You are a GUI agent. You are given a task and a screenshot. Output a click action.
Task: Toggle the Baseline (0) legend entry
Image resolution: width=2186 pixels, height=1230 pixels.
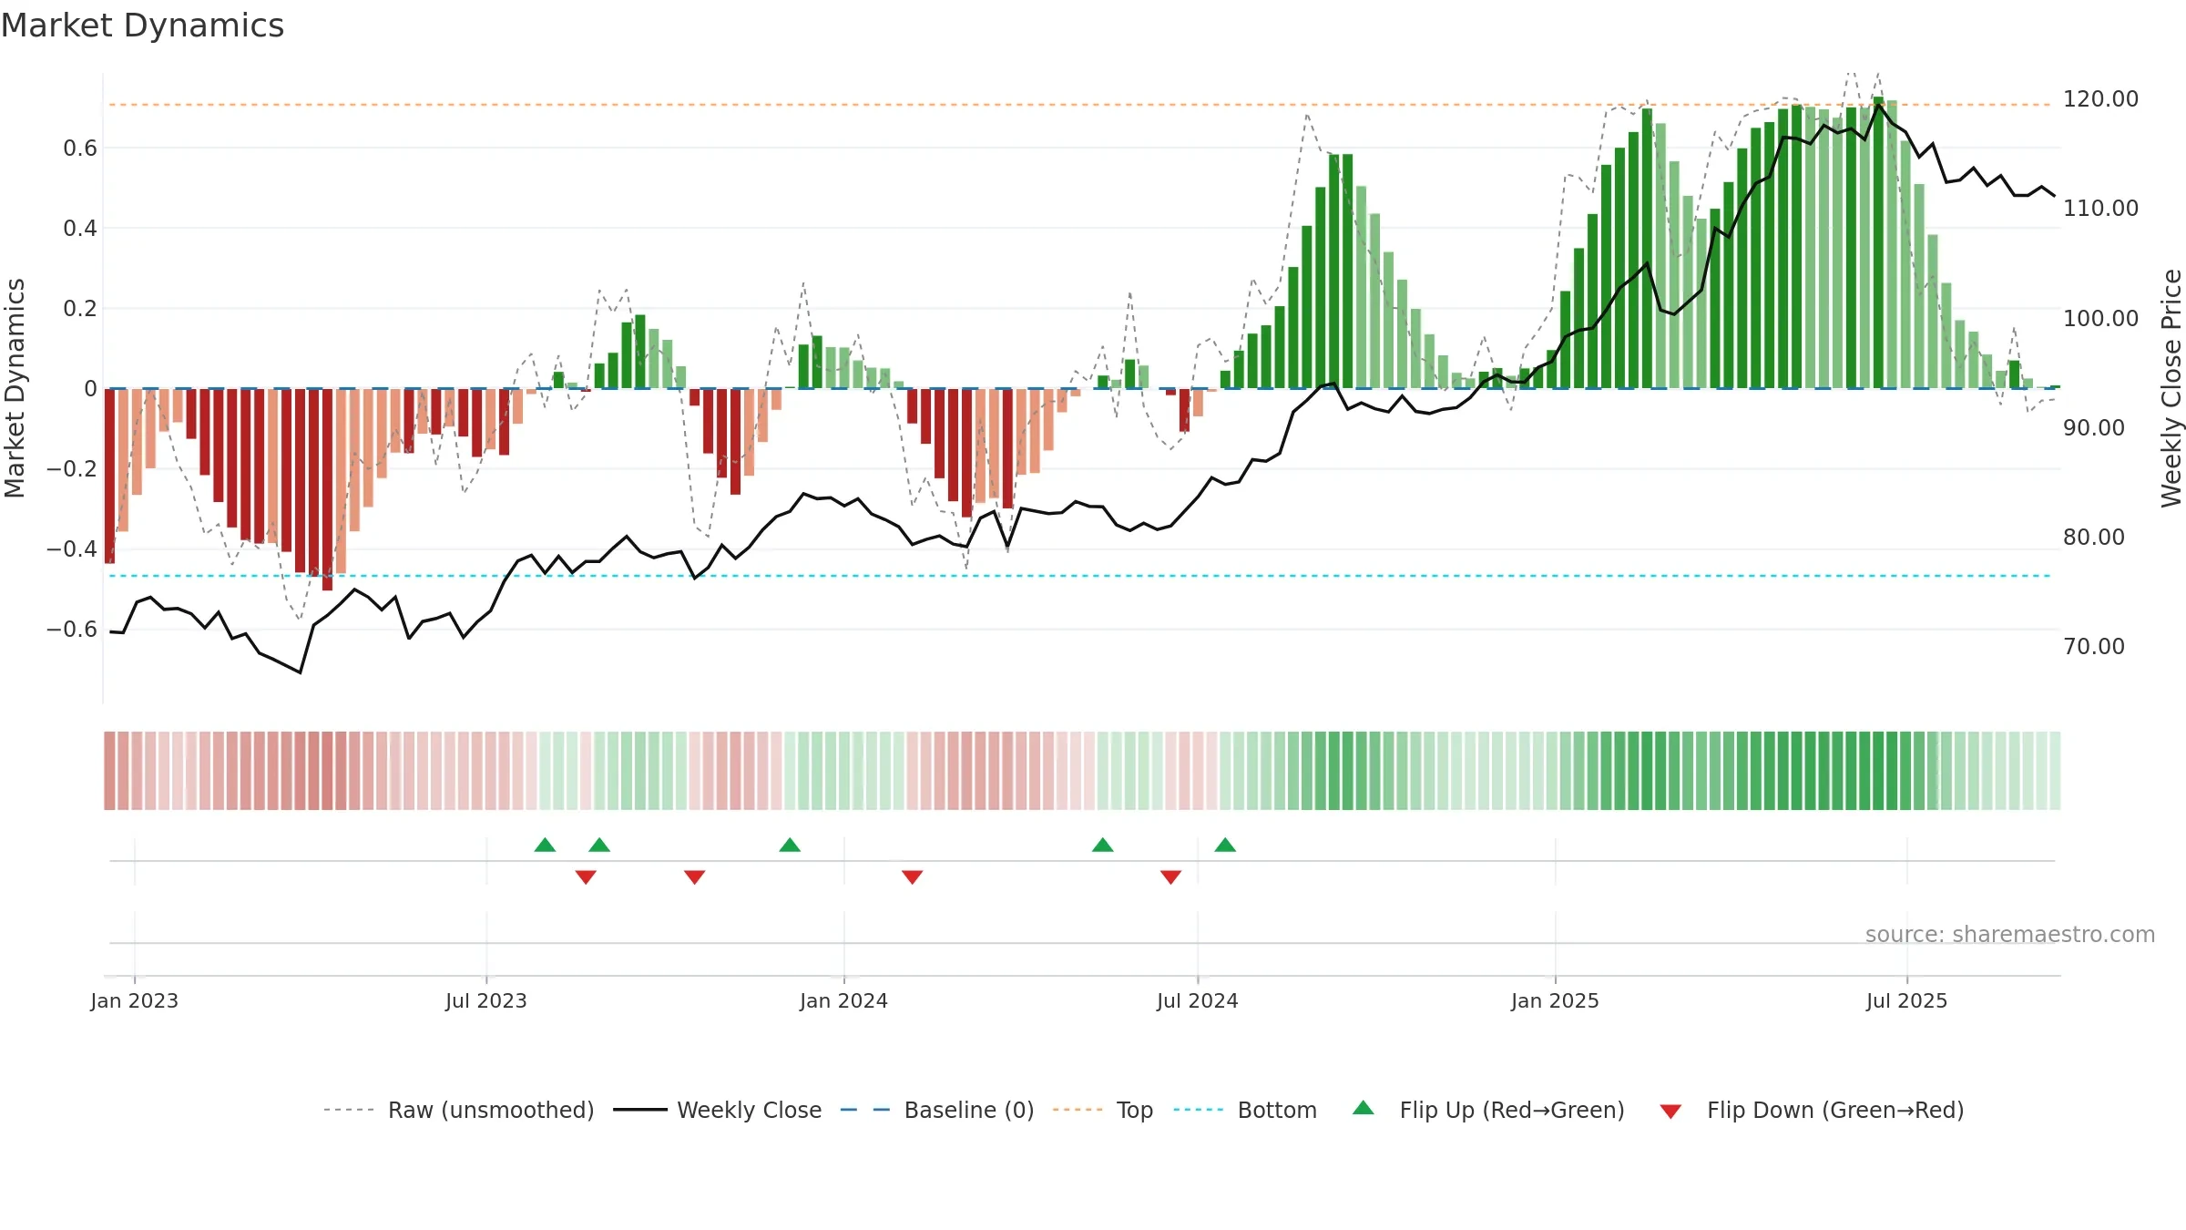(937, 1110)
